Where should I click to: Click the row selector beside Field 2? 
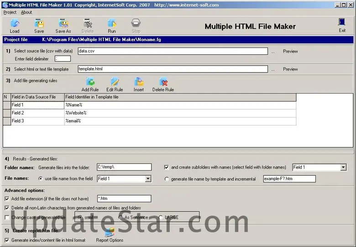[x=7, y=113]
